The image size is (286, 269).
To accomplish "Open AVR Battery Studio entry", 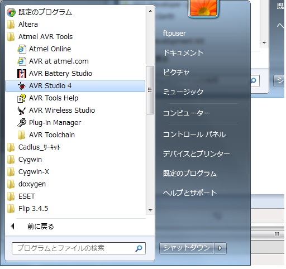I will point(75,74).
